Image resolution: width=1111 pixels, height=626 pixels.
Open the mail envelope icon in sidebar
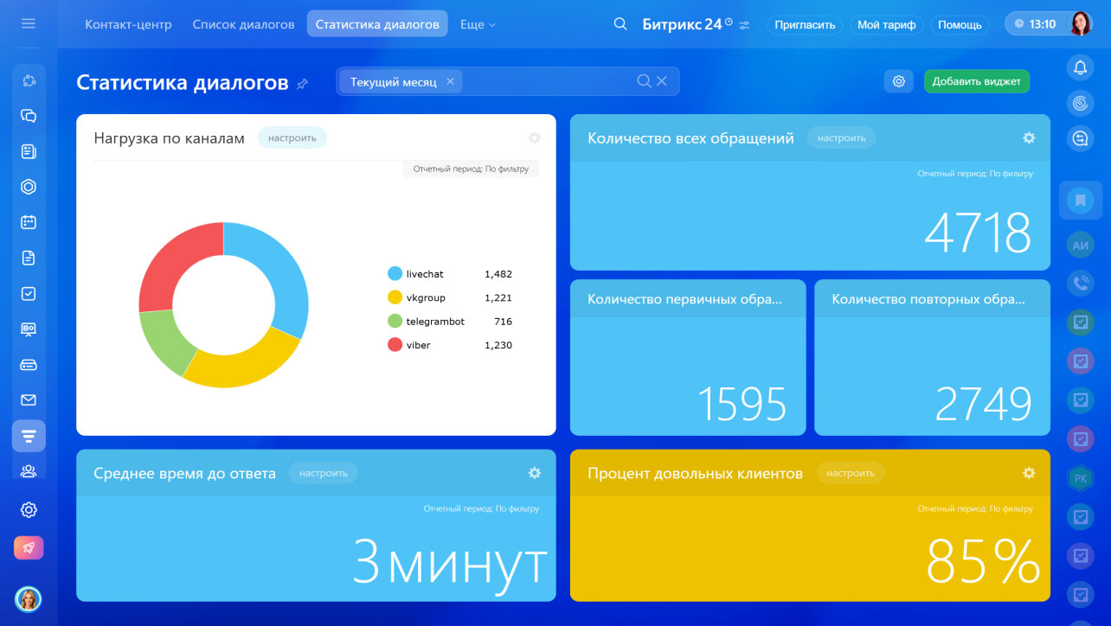click(29, 399)
